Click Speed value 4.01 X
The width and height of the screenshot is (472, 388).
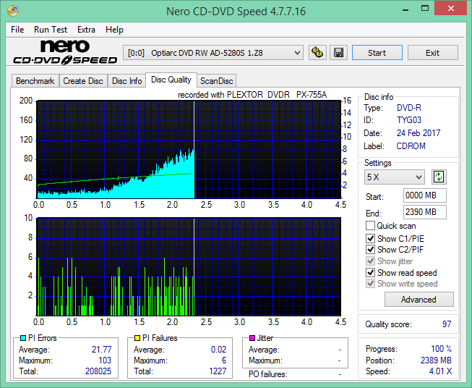[440, 371]
